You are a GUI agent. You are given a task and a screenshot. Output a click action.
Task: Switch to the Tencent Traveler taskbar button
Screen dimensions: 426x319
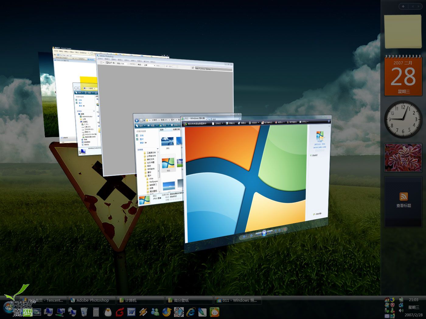pyautogui.click(x=44, y=300)
